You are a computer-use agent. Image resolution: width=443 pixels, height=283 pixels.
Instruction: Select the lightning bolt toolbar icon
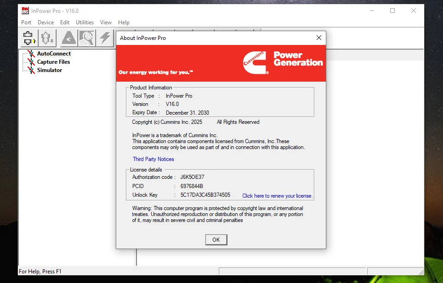105,38
